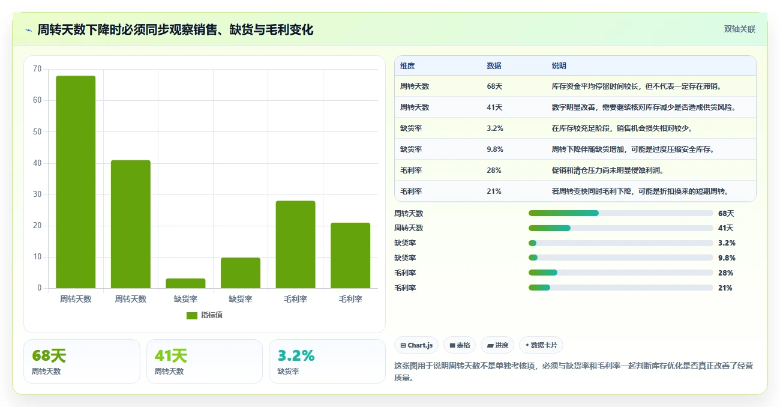Select the Chart.js chip
Screen dimensions: 780x407
[416, 345]
